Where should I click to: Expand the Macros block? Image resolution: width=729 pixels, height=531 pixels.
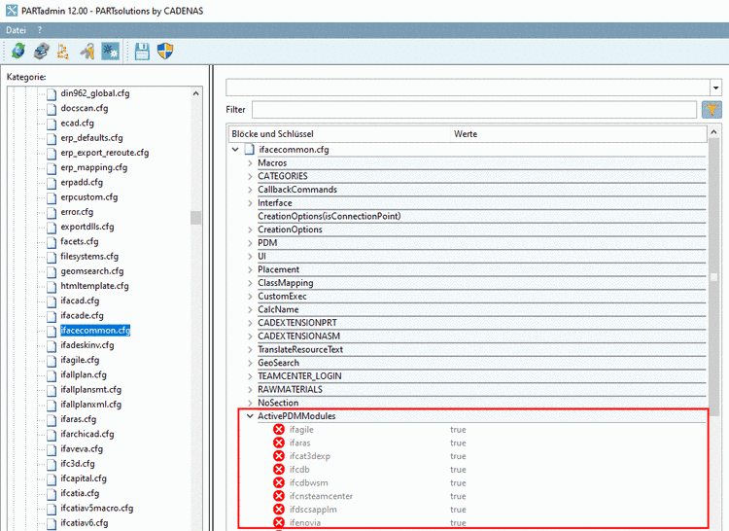click(x=250, y=163)
